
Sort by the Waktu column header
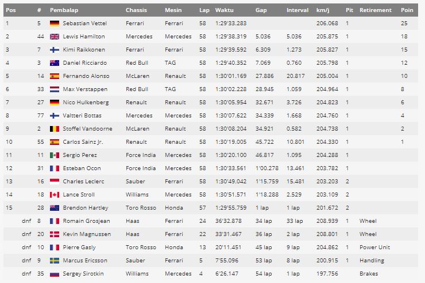click(224, 10)
